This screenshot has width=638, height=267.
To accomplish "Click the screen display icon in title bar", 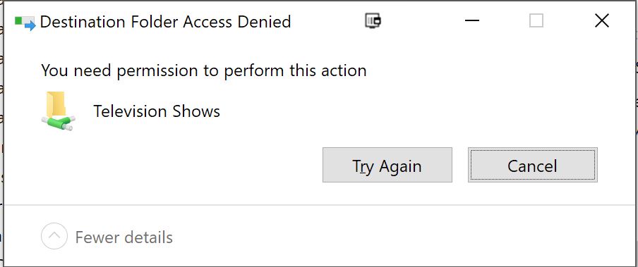I will (373, 20).
